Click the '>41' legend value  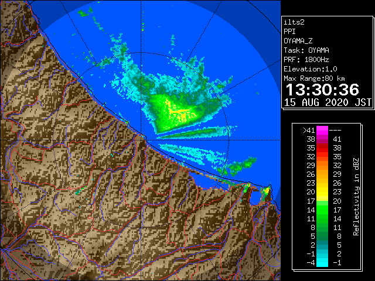tap(309, 130)
